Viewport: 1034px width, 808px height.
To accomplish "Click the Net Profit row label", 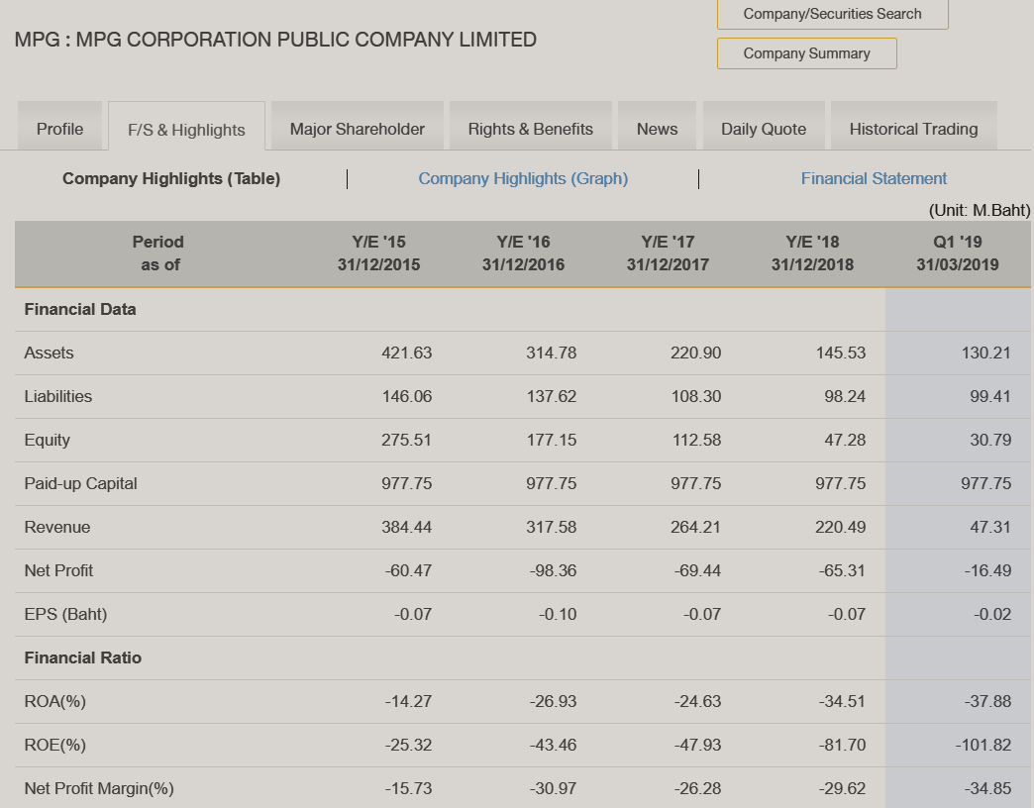I will 59,570.
